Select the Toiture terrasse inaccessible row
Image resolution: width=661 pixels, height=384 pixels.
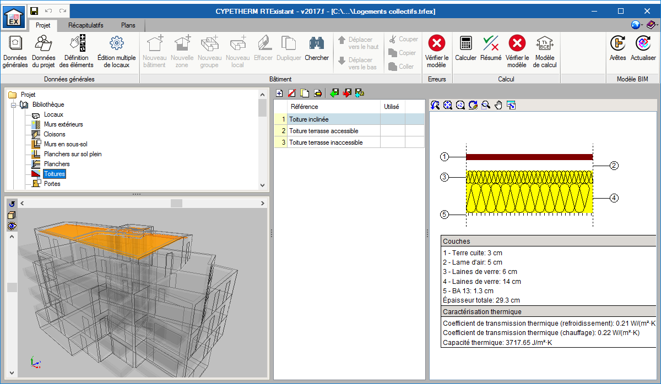tap(349, 142)
